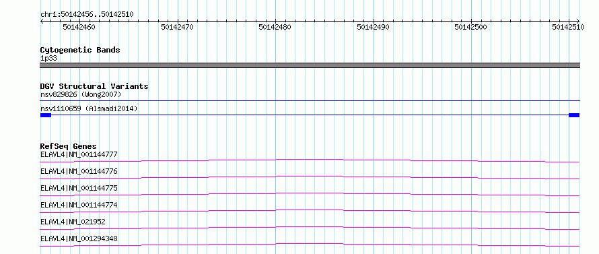Click the chr1:50142456..50142510 coordinate label
Image resolution: width=599 pixels, height=254 pixels.
point(87,14)
